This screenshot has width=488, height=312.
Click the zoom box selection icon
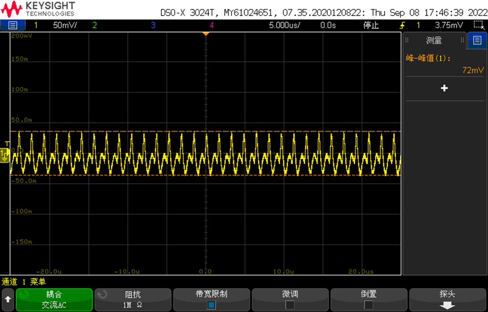tap(479, 25)
